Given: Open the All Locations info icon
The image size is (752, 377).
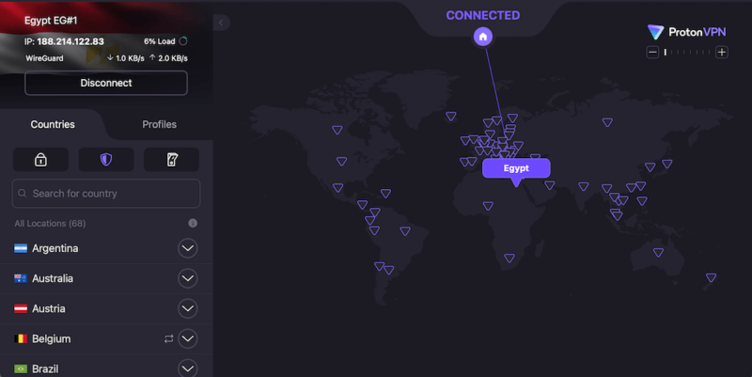Looking at the screenshot, I should pyautogui.click(x=193, y=223).
